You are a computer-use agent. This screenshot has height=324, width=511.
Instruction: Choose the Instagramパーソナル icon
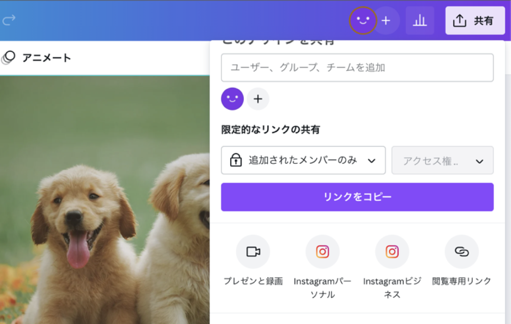tap(322, 252)
